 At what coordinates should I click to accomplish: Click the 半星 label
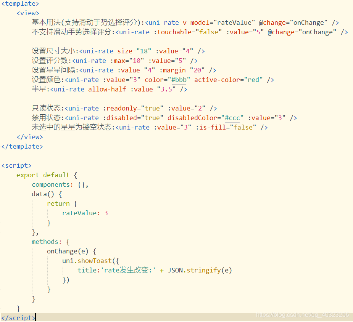point(39,89)
